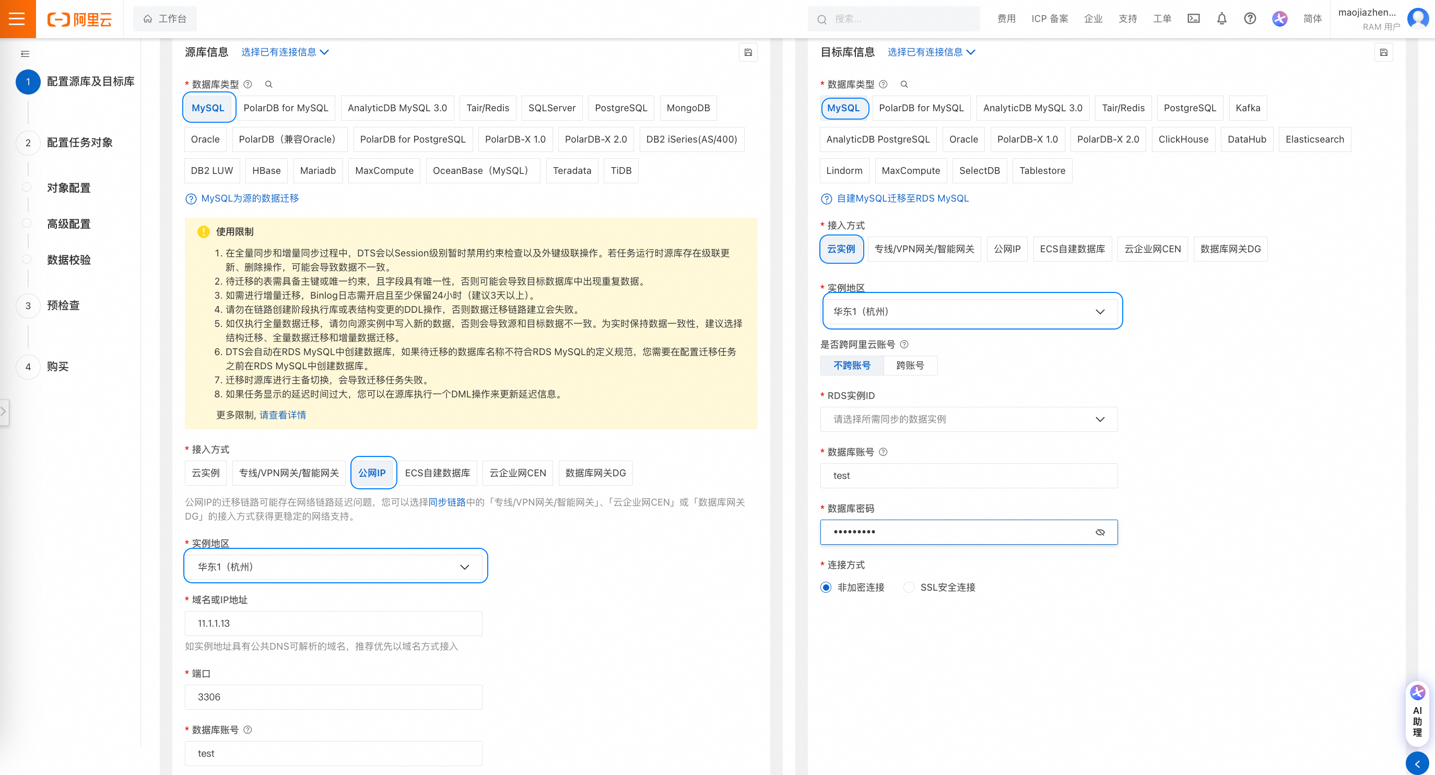Click target 数据库密码 password field
The width and height of the screenshot is (1435, 775).
tap(969, 532)
